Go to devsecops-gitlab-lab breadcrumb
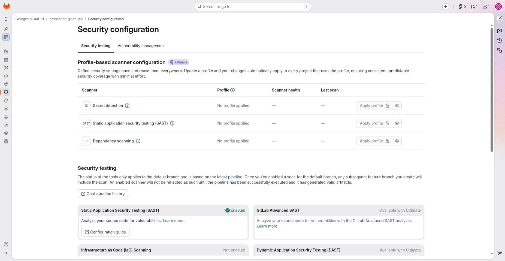This screenshot has height=261, width=505. tap(66, 19)
